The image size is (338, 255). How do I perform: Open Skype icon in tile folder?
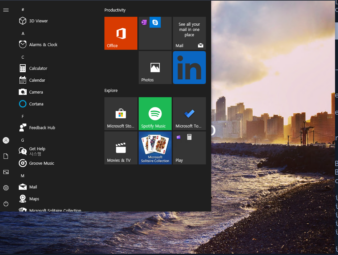(155, 22)
